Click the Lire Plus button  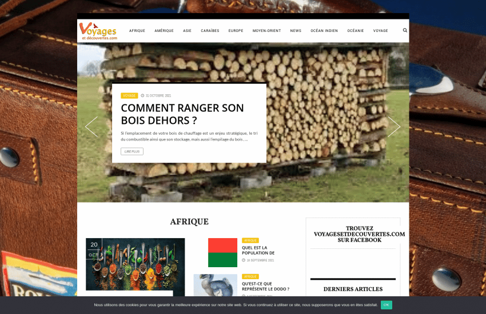tap(132, 151)
